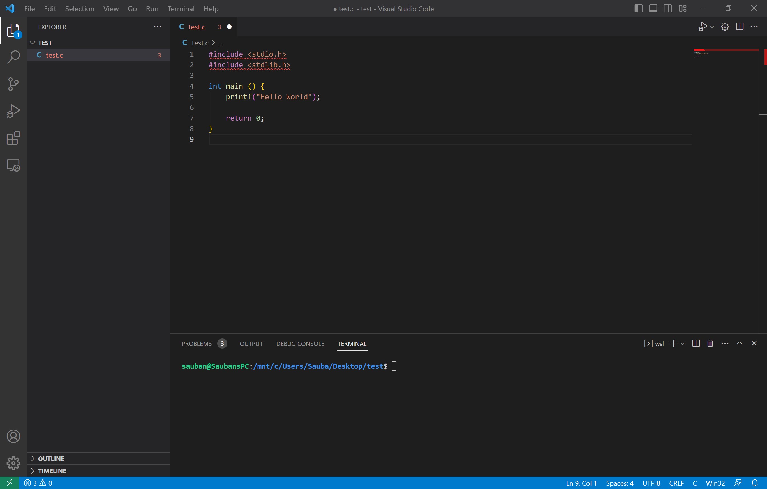The width and height of the screenshot is (767, 489).
Task: Open the File menu
Action: click(29, 9)
